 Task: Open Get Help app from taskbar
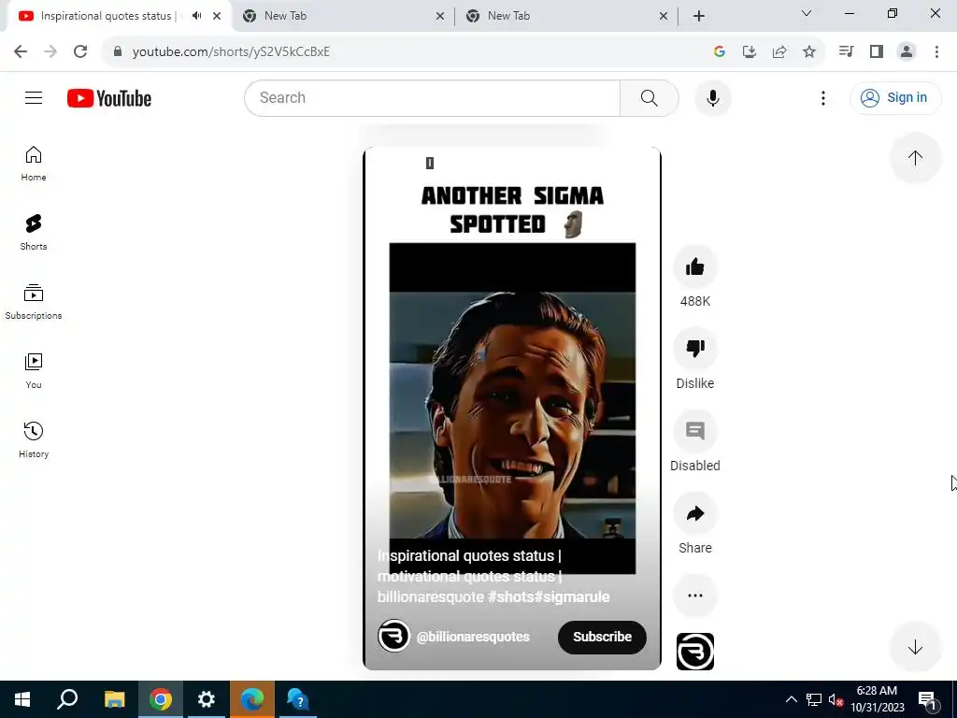pyautogui.click(x=298, y=699)
